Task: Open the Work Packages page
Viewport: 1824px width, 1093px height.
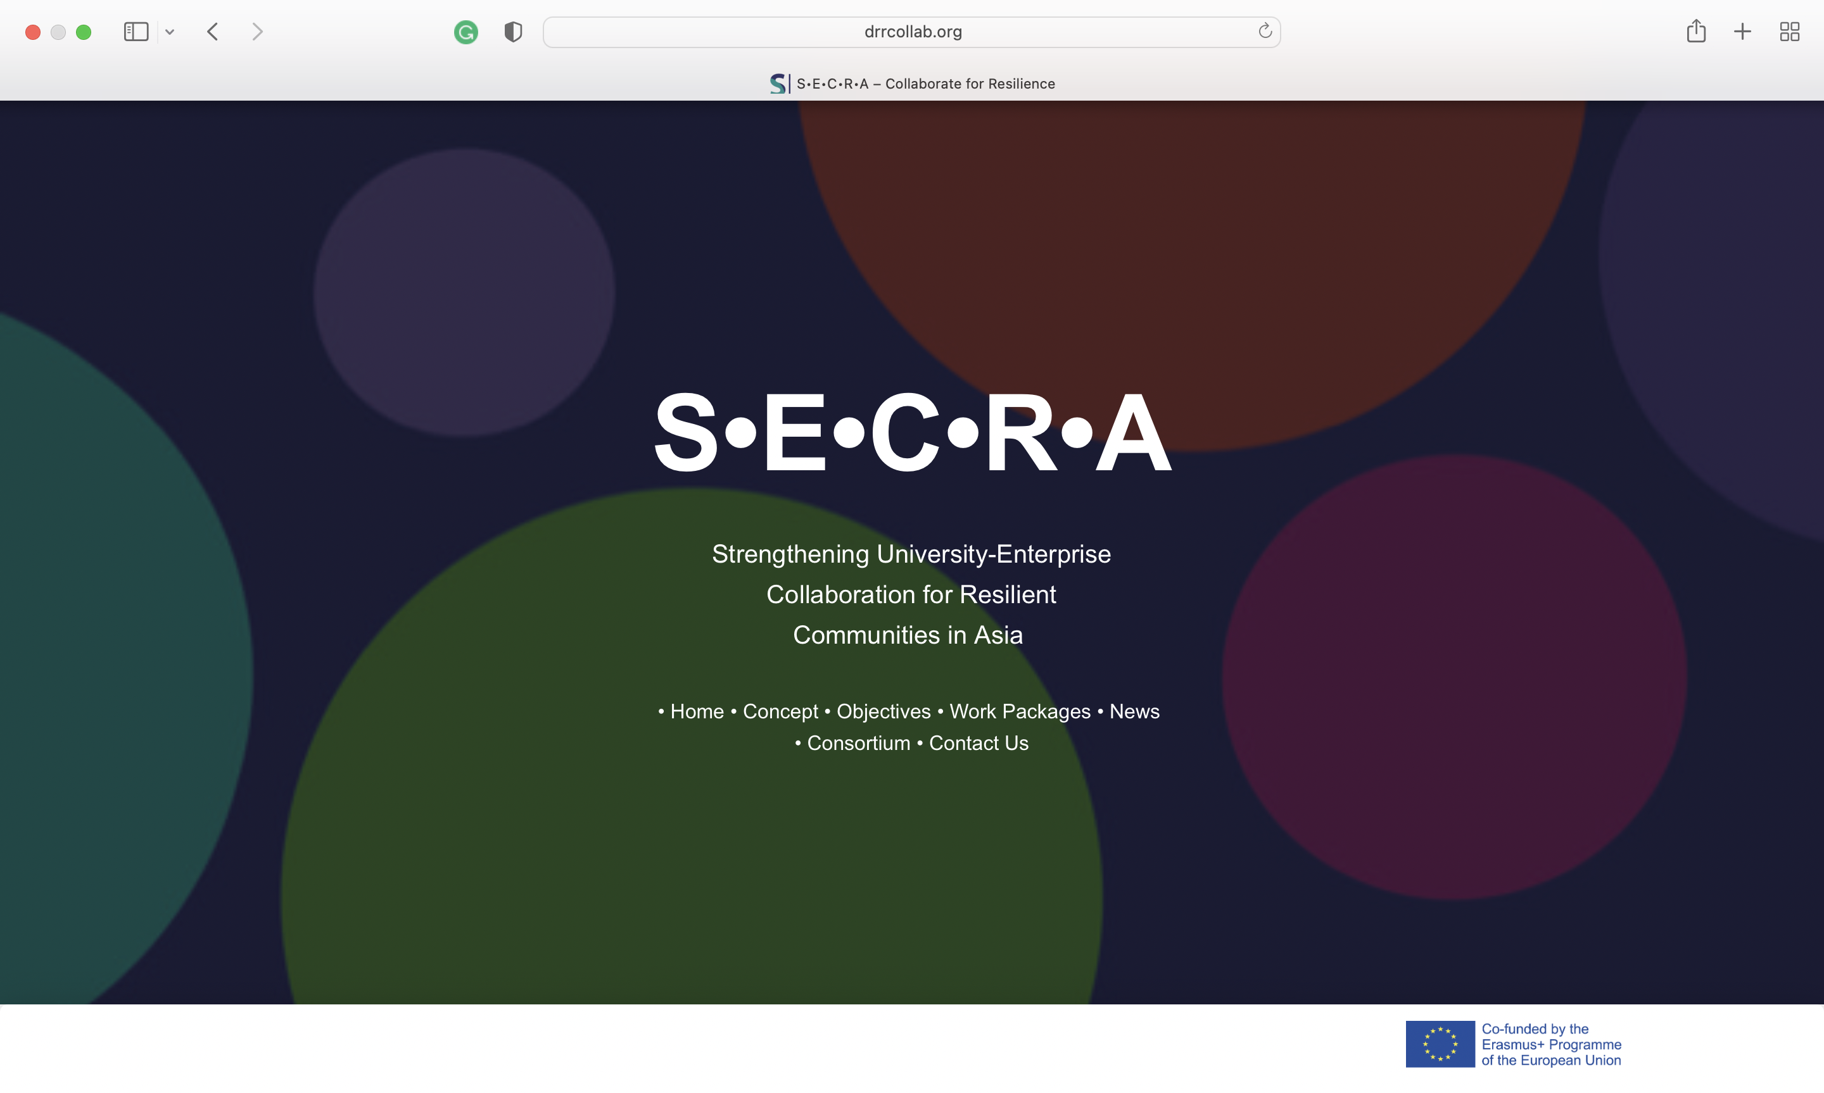Action: click(1020, 711)
